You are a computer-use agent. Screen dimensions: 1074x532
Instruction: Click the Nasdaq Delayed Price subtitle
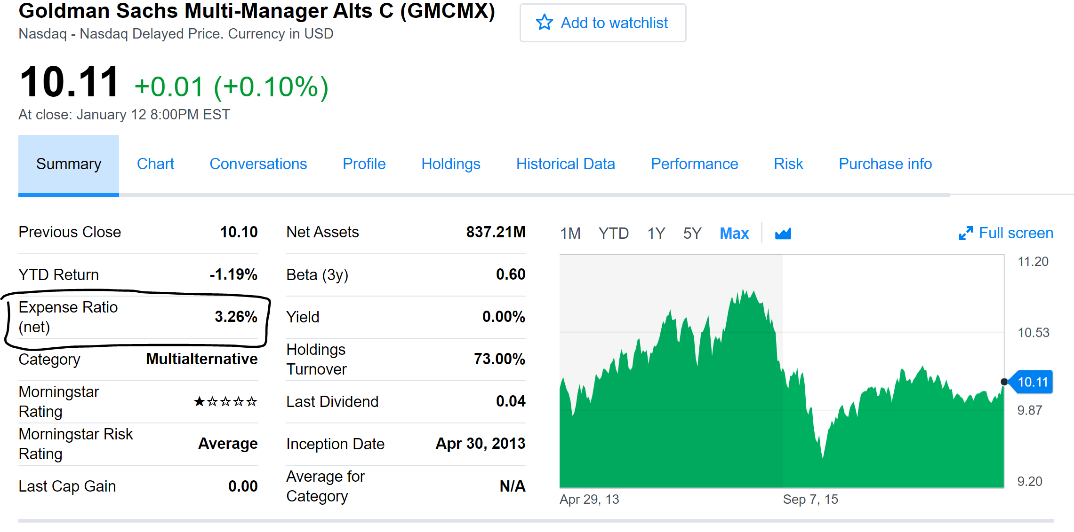click(176, 34)
